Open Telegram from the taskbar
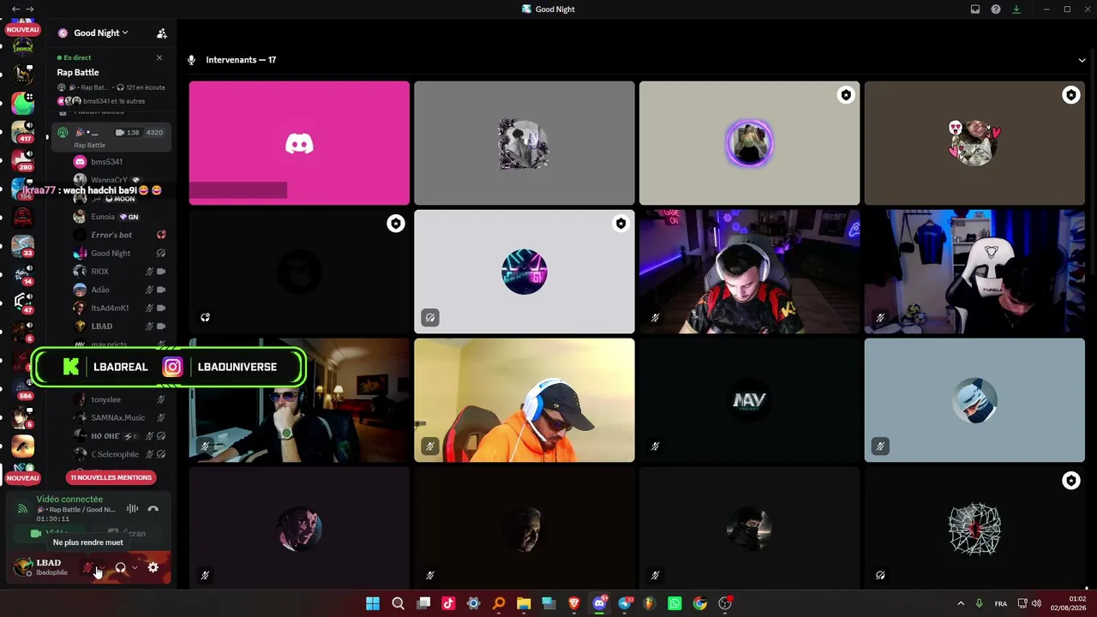Screen dimensions: 1097x617 click(624, 603)
